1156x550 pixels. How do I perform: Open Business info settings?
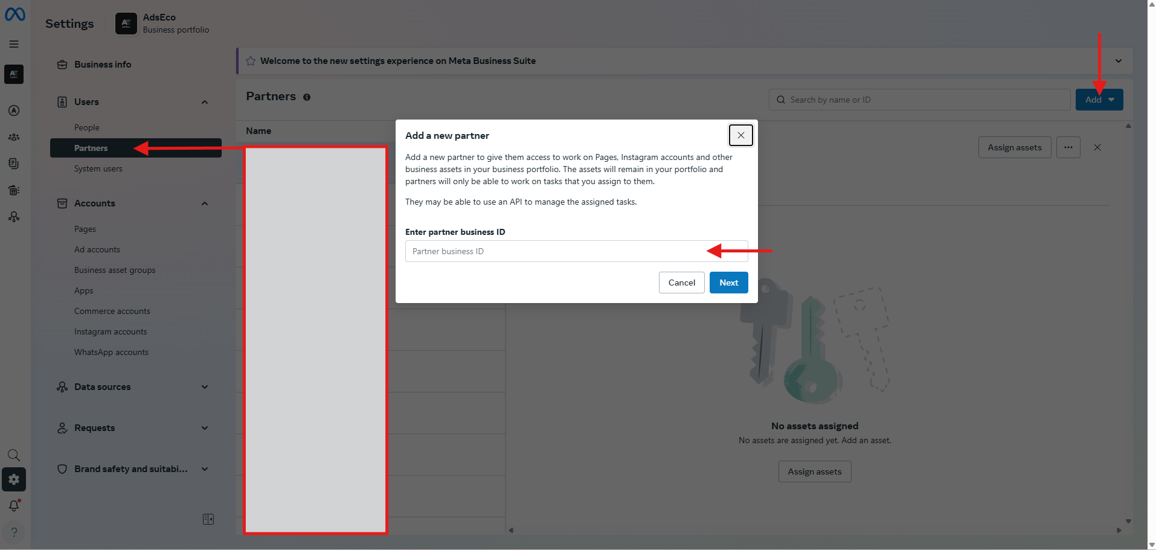[103, 65]
